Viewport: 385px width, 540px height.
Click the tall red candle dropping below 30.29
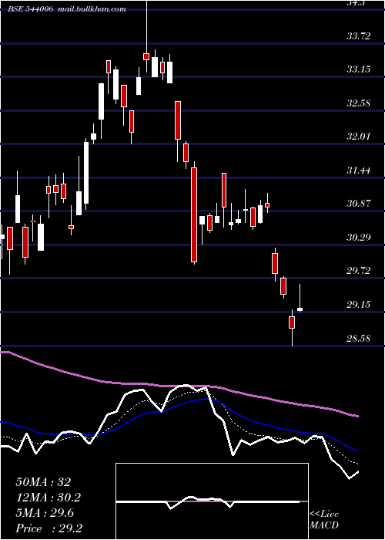(x=194, y=215)
